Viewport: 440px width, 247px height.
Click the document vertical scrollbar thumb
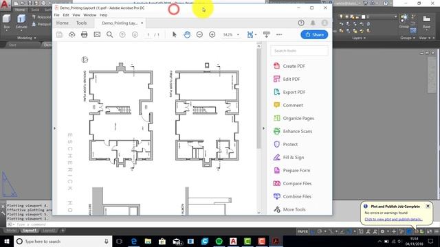(x=258, y=99)
